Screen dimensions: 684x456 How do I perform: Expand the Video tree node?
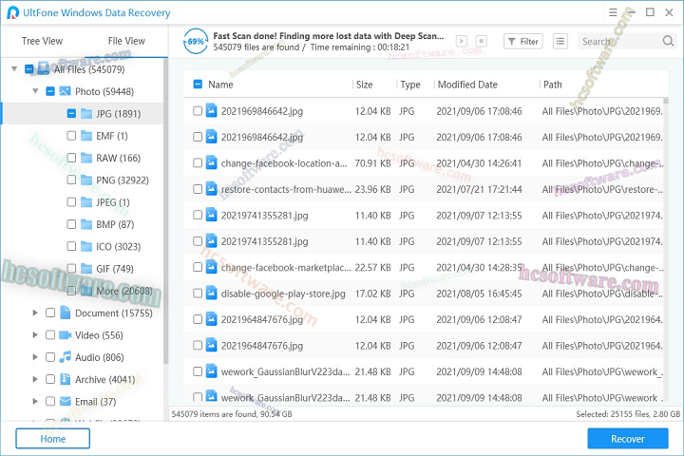(x=35, y=335)
